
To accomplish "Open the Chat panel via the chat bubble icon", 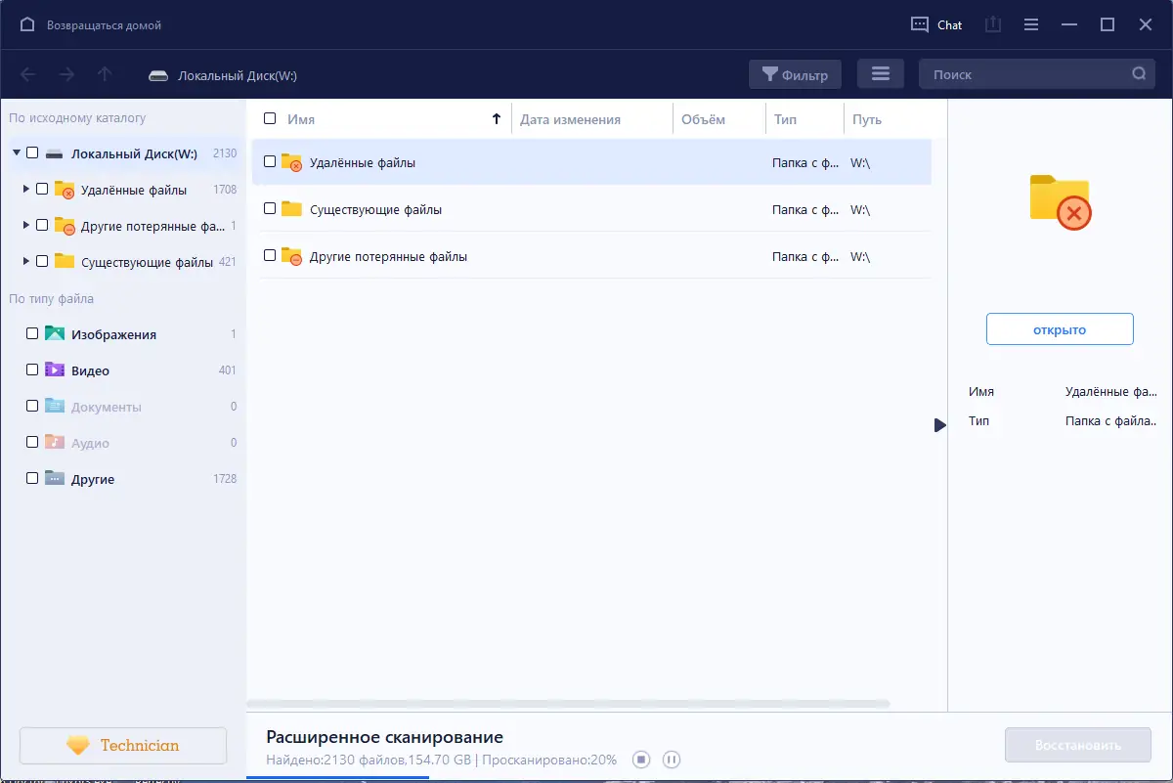I will 920,24.
